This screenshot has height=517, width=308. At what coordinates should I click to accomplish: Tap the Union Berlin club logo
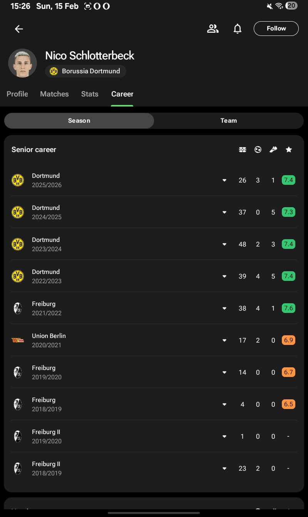18,340
